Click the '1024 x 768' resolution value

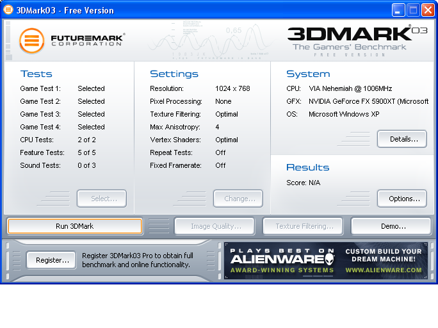[232, 88]
